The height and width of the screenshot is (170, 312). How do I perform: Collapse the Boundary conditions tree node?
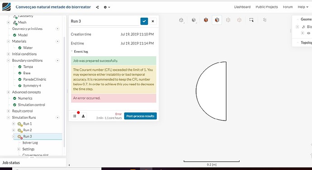tap(8, 60)
